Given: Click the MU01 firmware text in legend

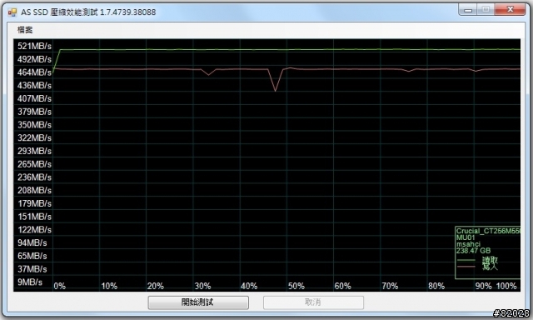Looking at the screenshot, I should click(x=466, y=237).
